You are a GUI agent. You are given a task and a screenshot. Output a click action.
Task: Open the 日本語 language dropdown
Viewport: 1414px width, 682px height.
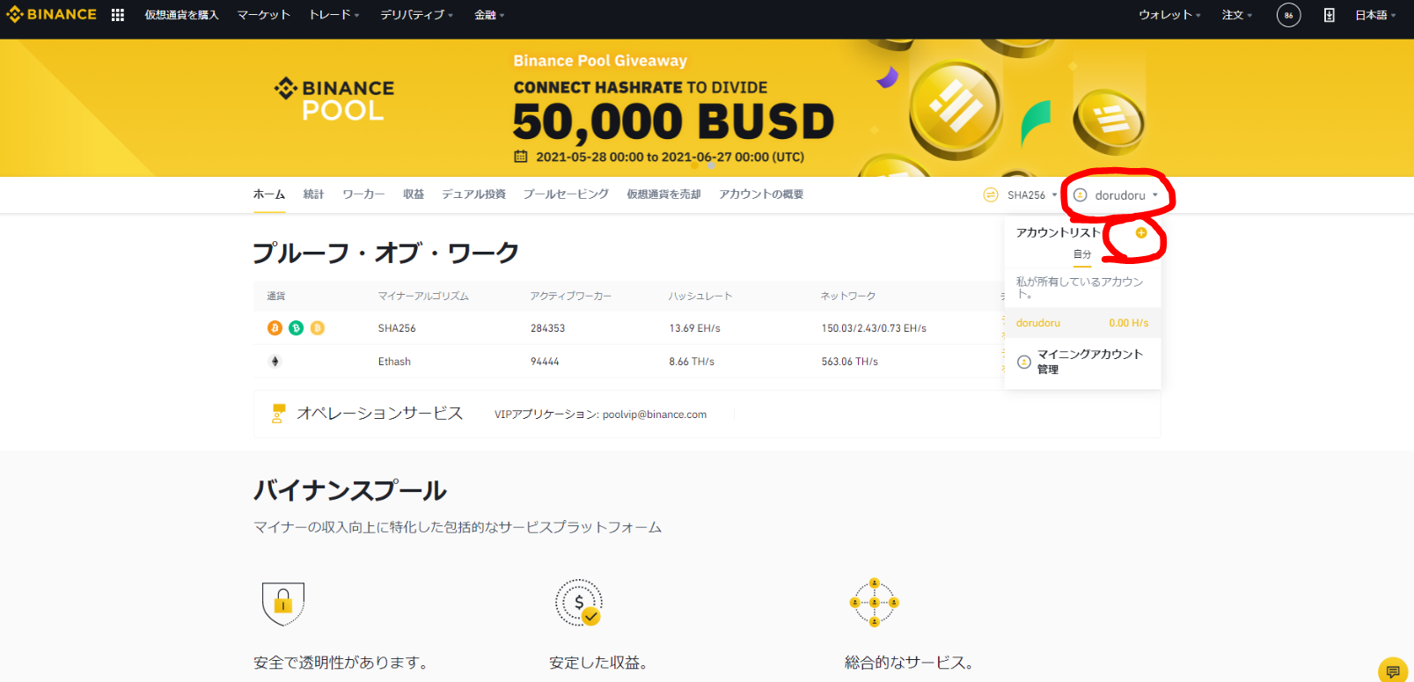(x=1375, y=15)
